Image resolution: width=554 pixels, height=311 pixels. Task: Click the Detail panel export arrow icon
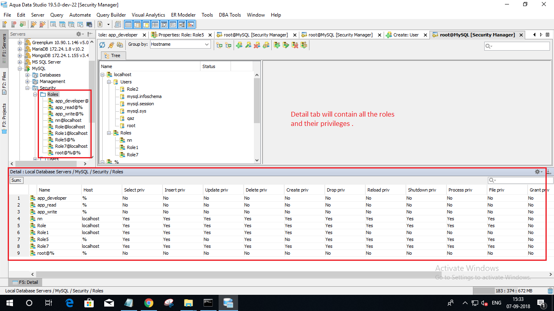(x=548, y=172)
